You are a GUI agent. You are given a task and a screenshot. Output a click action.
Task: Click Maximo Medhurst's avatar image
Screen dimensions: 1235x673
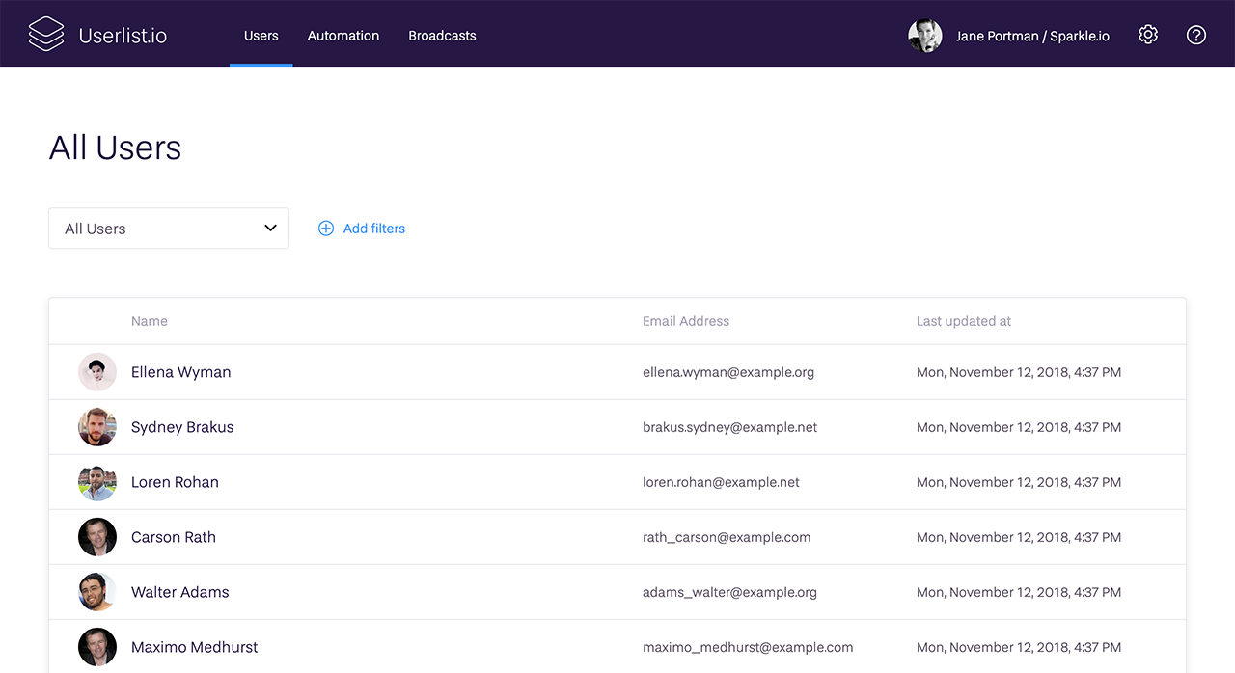[96, 647]
